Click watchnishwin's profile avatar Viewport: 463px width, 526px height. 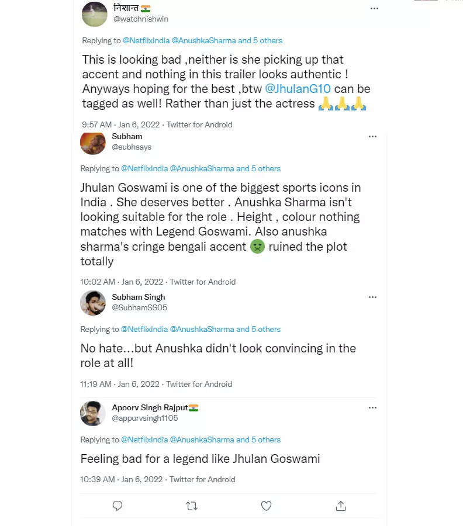click(95, 14)
